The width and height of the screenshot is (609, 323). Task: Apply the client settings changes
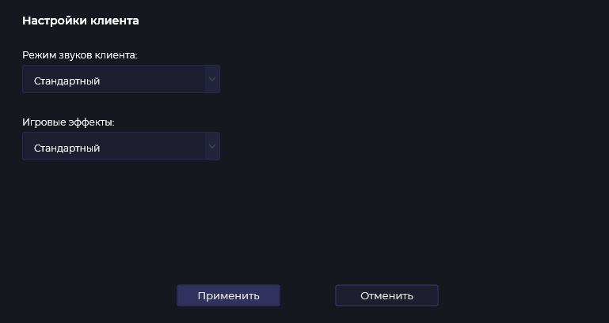pyautogui.click(x=228, y=295)
